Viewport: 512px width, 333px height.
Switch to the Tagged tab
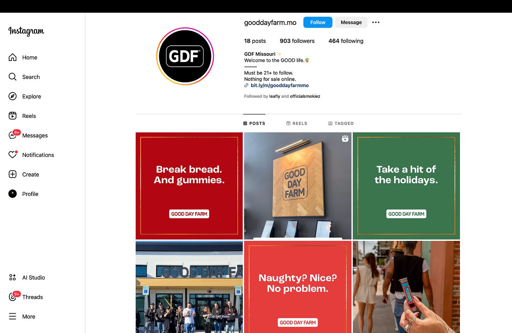click(341, 123)
